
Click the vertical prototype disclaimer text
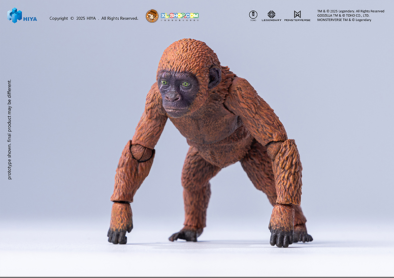[x=9, y=129]
